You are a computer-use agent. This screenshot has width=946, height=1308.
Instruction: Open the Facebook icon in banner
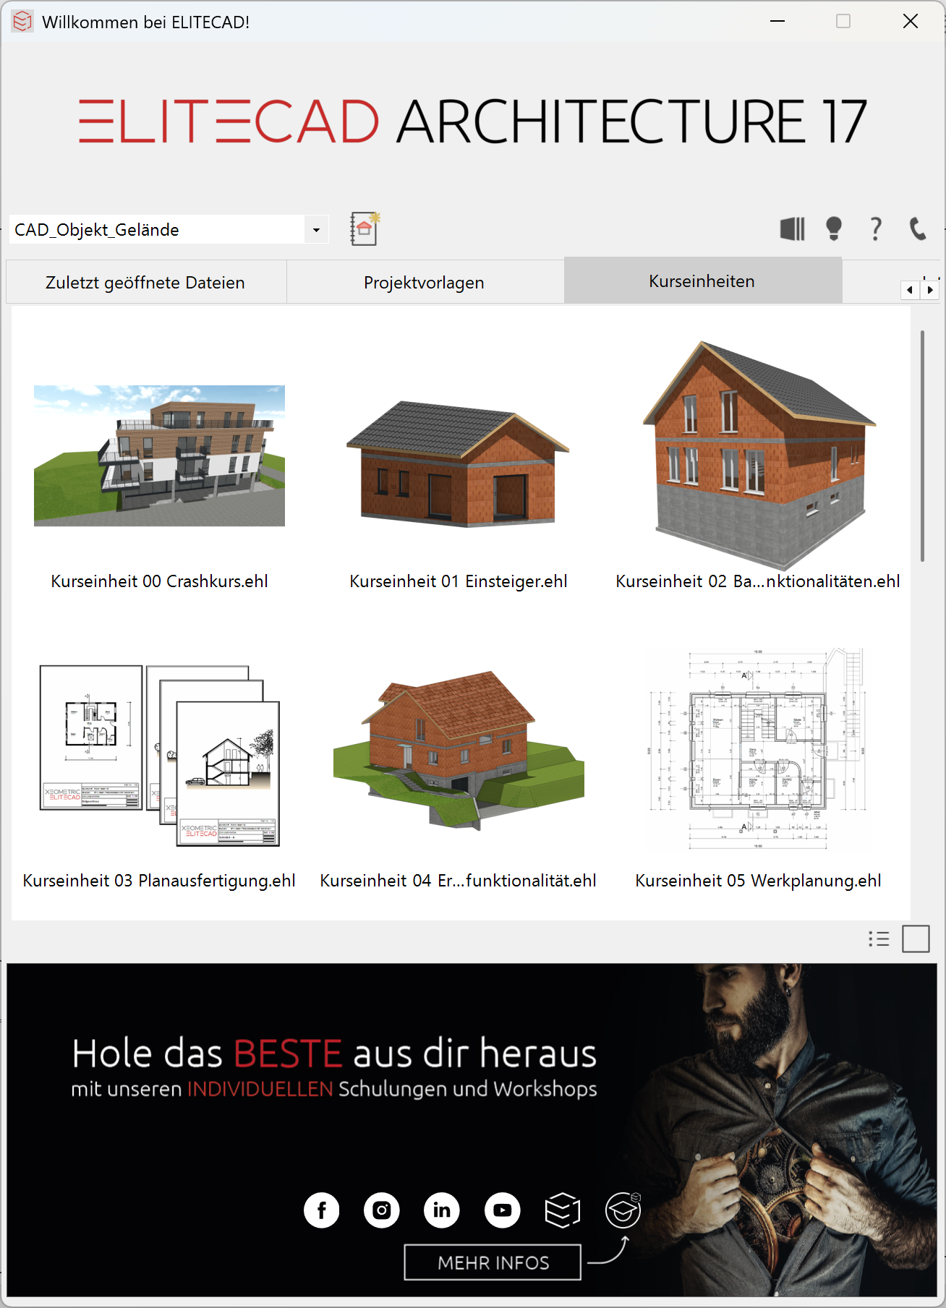[x=322, y=1210]
